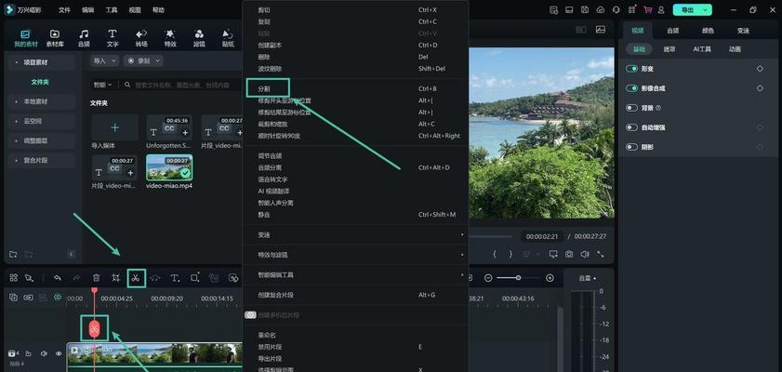Click the new folder icon in media sidebar
Viewport: 782px width, 372px height.
point(13,254)
